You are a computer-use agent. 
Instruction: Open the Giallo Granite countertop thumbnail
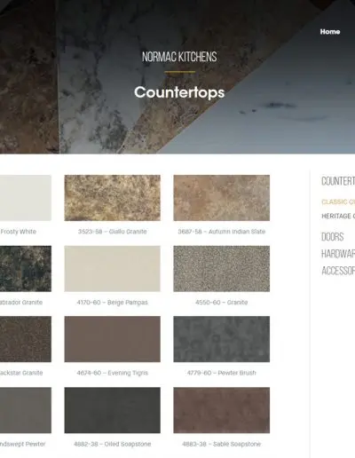[x=113, y=198]
